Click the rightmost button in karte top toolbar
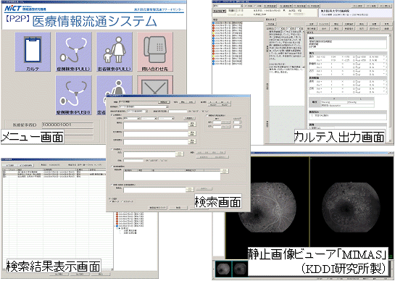Viewport: 395px width, 281px height. pyautogui.click(x=386, y=6)
